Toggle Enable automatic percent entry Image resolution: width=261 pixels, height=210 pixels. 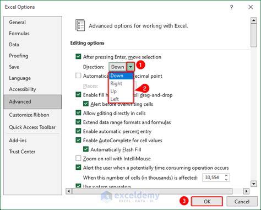pyautogui.click(x=78, y=131)
